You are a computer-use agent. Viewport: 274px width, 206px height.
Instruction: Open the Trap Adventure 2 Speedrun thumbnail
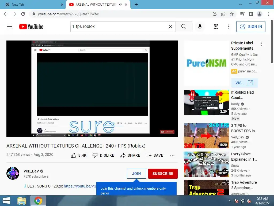[206, 187]
